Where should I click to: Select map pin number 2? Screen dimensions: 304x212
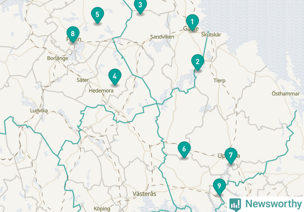click(x=198, y=62)
